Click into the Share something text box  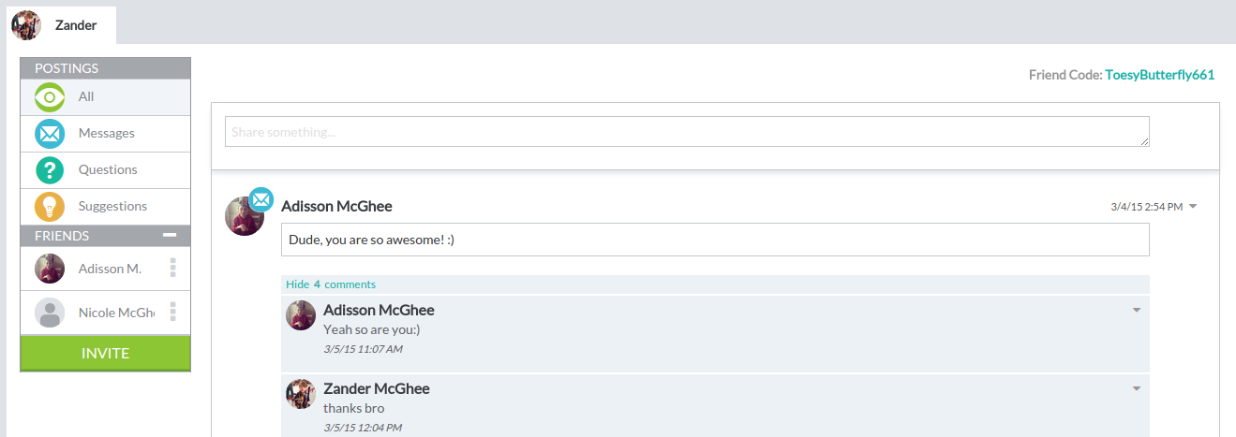687,132
